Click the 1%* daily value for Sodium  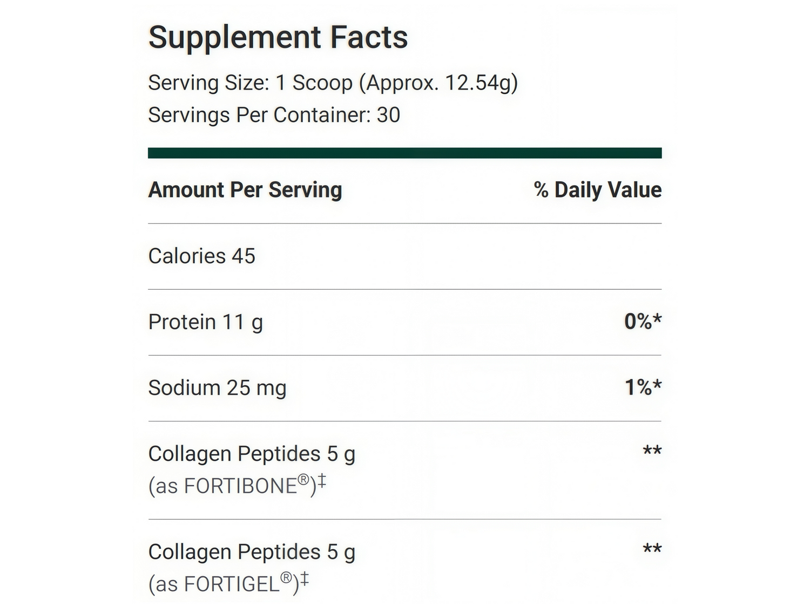643,387
